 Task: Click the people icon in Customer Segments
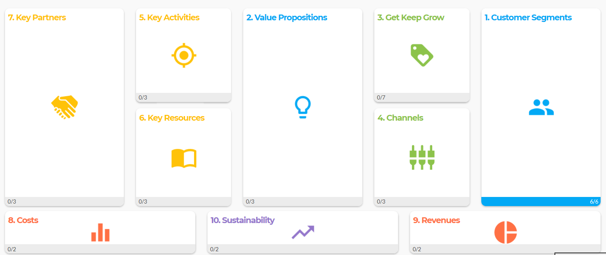click(541, 107)
